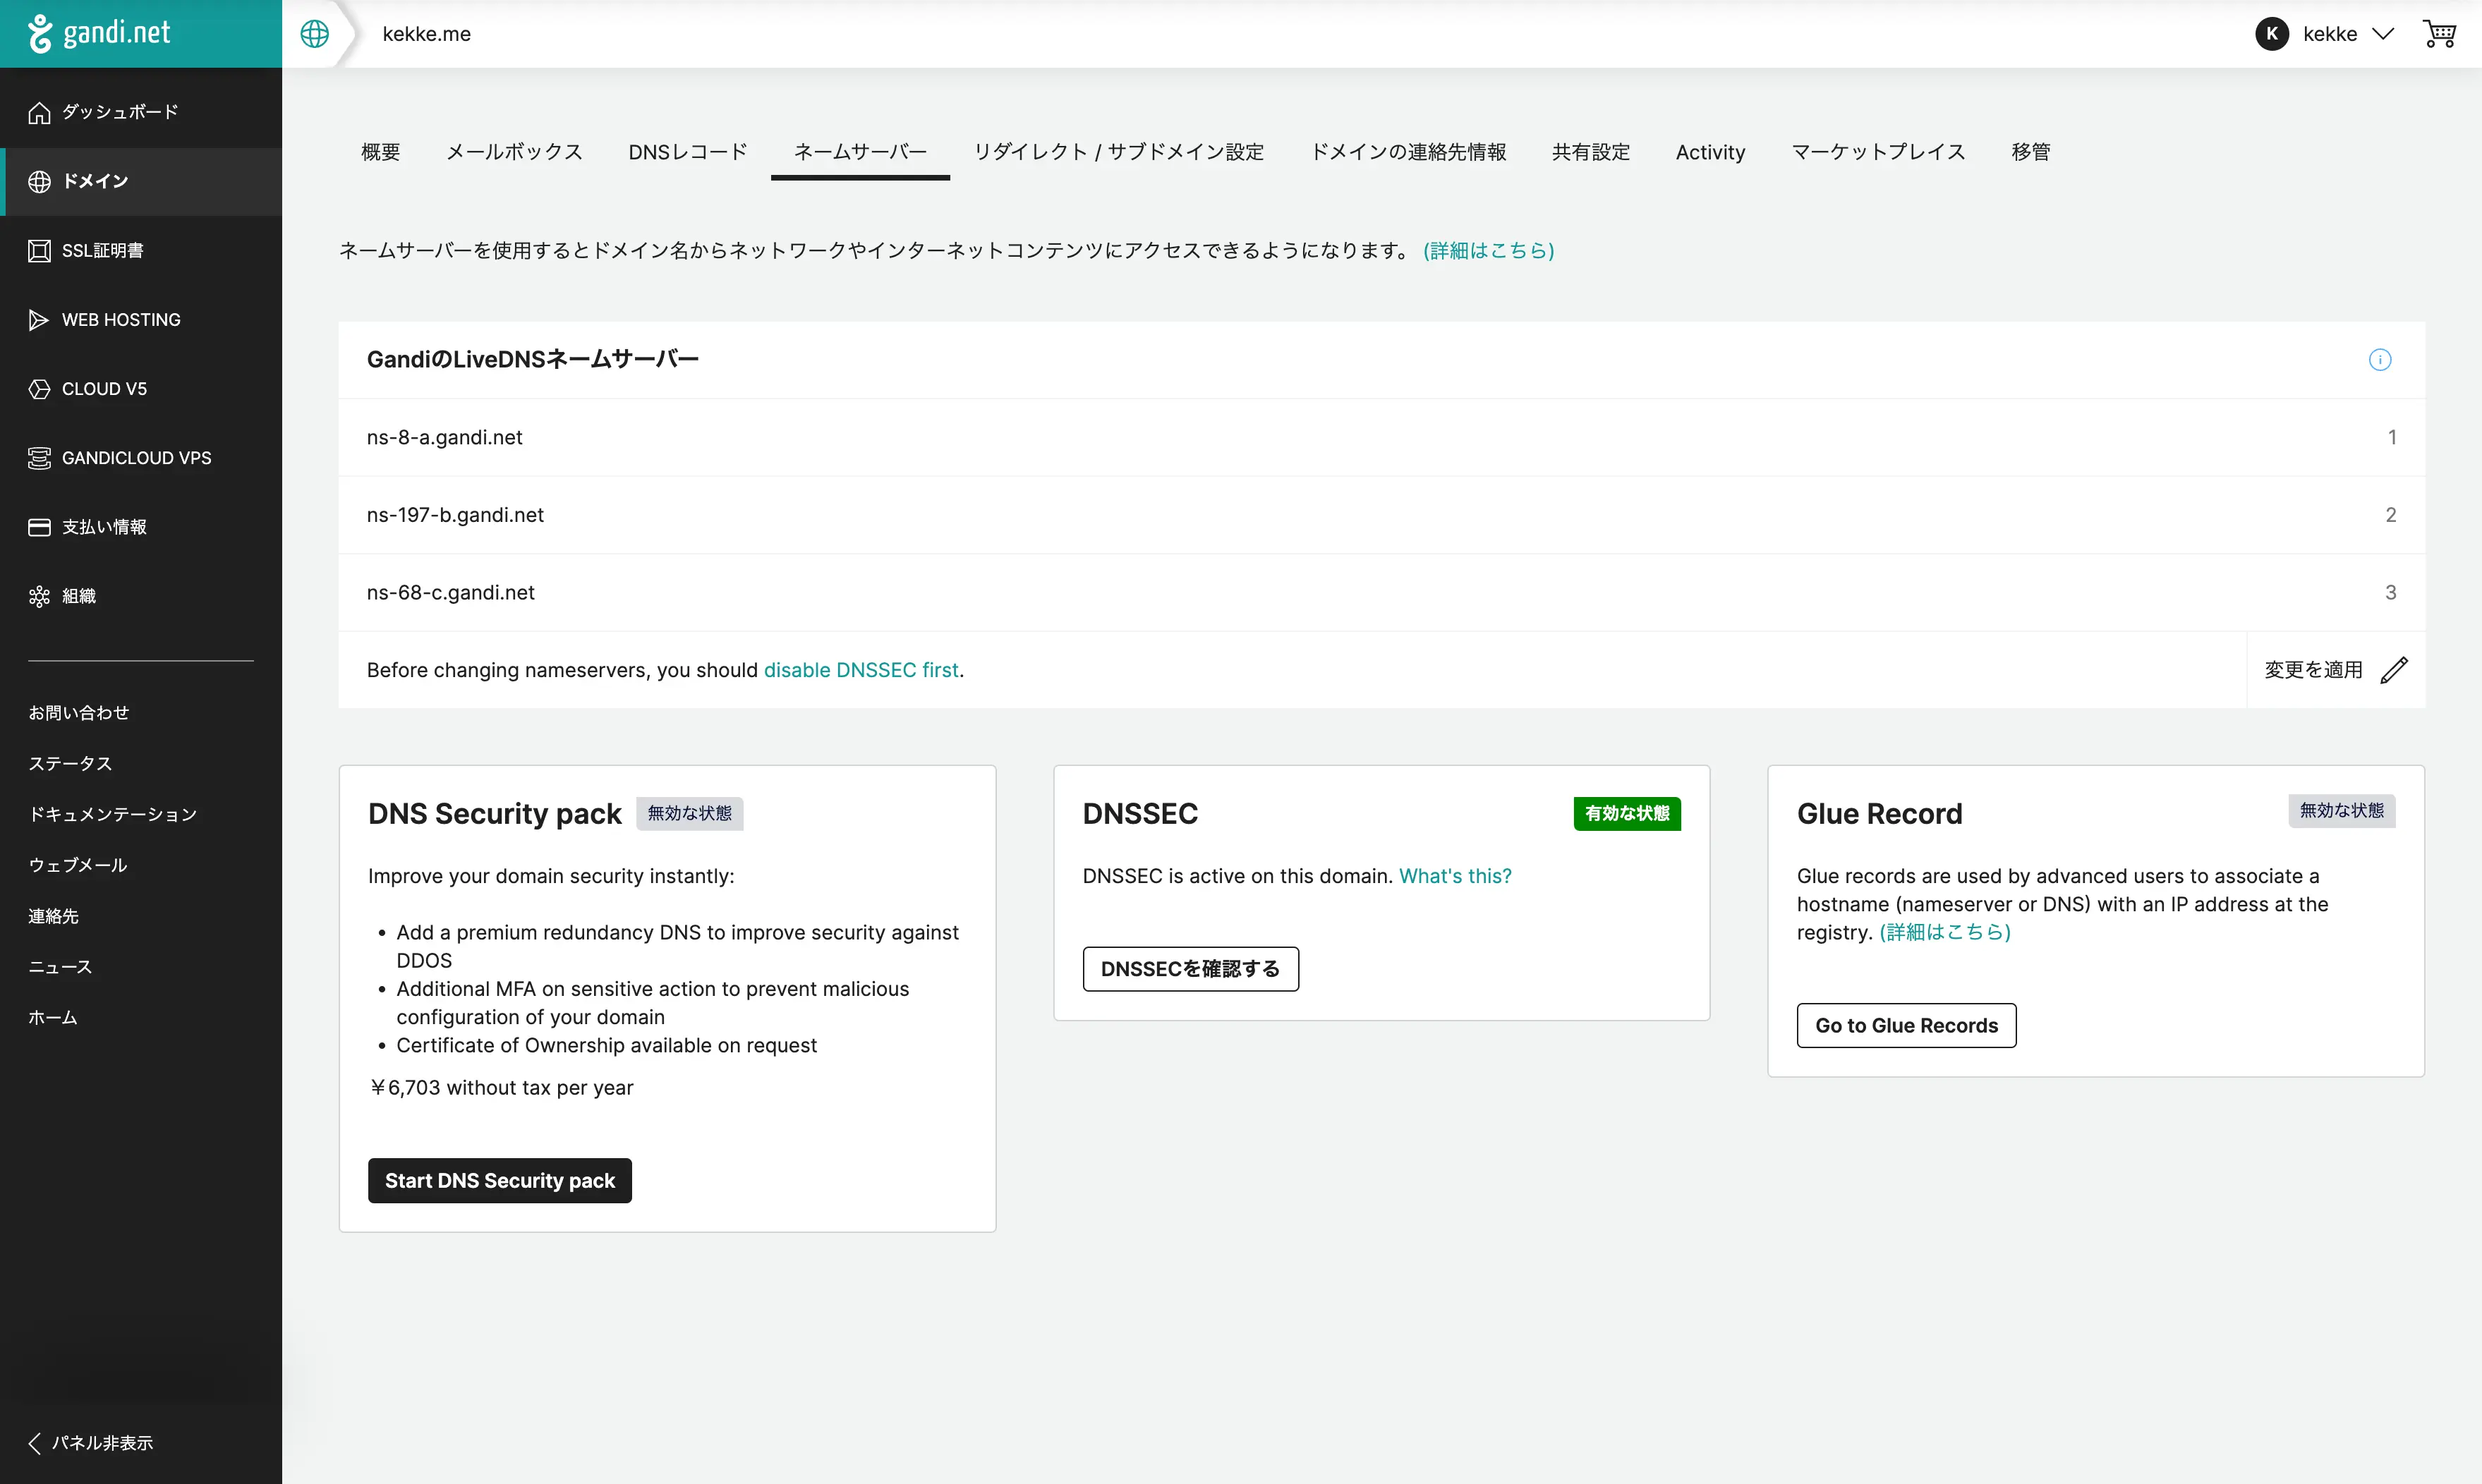The image size is (2482, 1484).
Task: Open ドメインの連絡先情報 tab
Action: [1408, 152]
